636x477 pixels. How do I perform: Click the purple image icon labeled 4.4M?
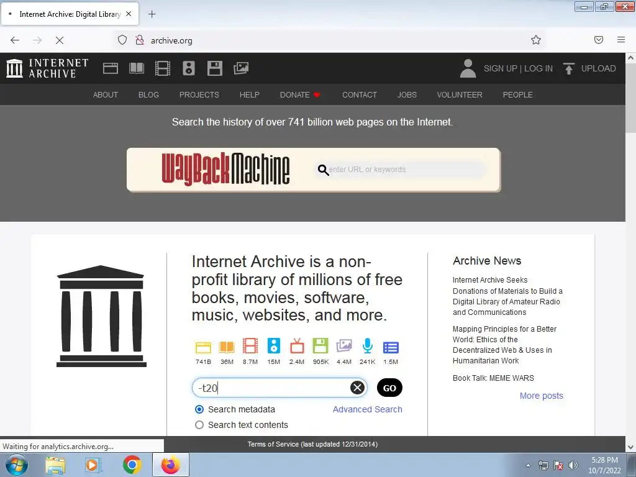[344, 346]
